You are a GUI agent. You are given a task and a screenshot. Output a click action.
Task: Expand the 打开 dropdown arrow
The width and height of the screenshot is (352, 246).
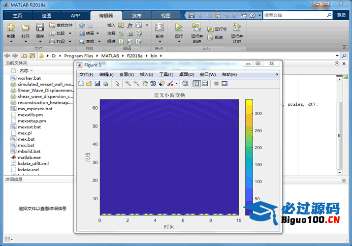pyautogui.click(x=26, y=41)
